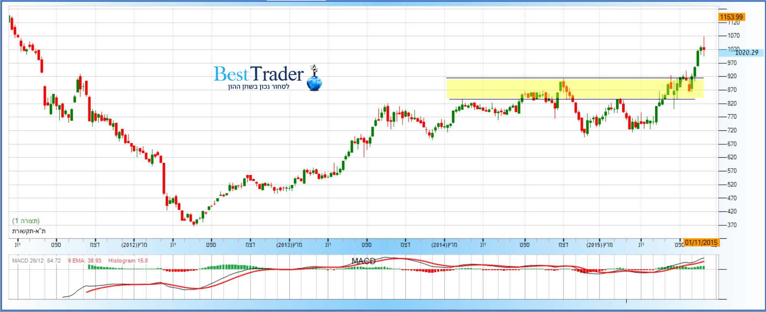Click the "Histogram: 15.8" readout
This screenshot has width=766, height=312.
(x=128, y=261)
